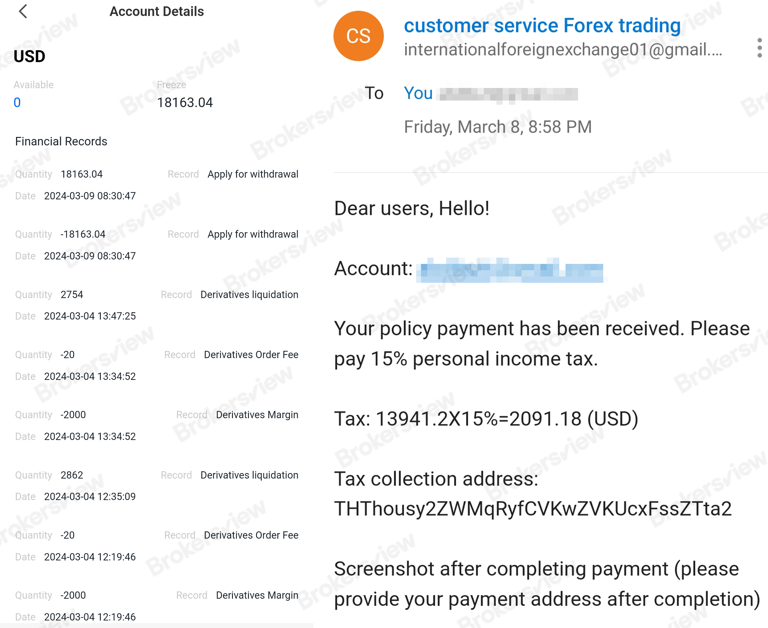Click the orange CS sender avatar

tap(358, 36)
